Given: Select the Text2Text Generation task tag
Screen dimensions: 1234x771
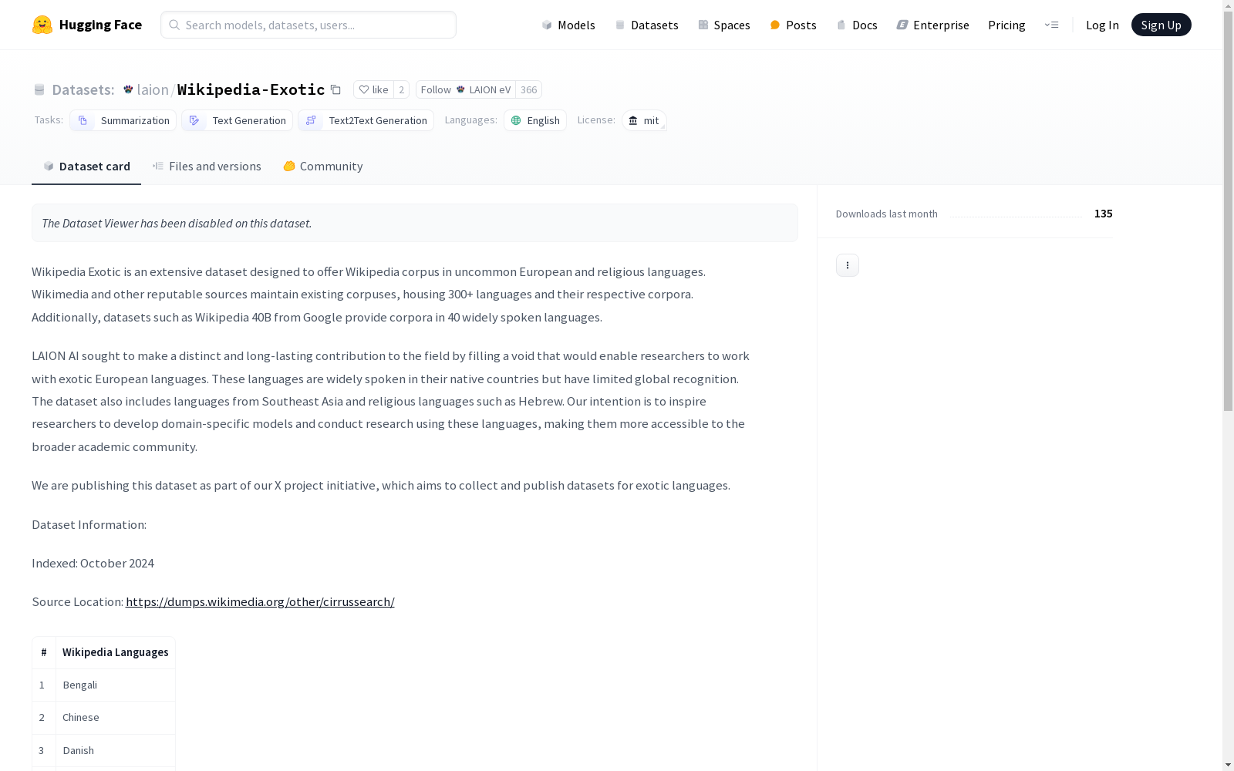Looking at the screenshot, I should 366,120.
